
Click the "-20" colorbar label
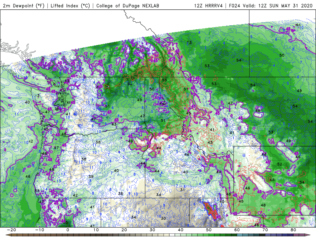[11, 230]
